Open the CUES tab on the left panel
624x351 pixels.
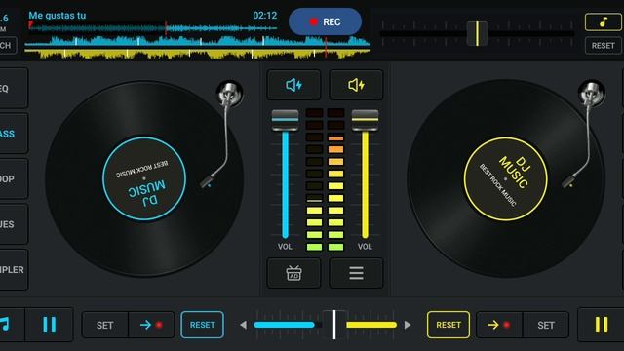point(13,224)
